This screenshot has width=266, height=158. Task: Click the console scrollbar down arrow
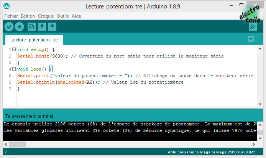pyautogui.click(x=260, y=138)
